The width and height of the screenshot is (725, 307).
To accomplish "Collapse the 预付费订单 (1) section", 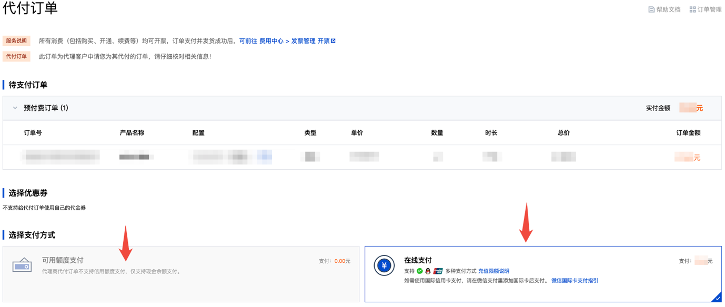I will tap(15, 108).
